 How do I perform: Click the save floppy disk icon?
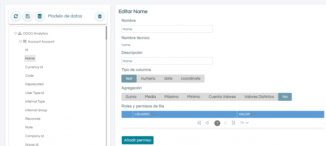point(28,16)
